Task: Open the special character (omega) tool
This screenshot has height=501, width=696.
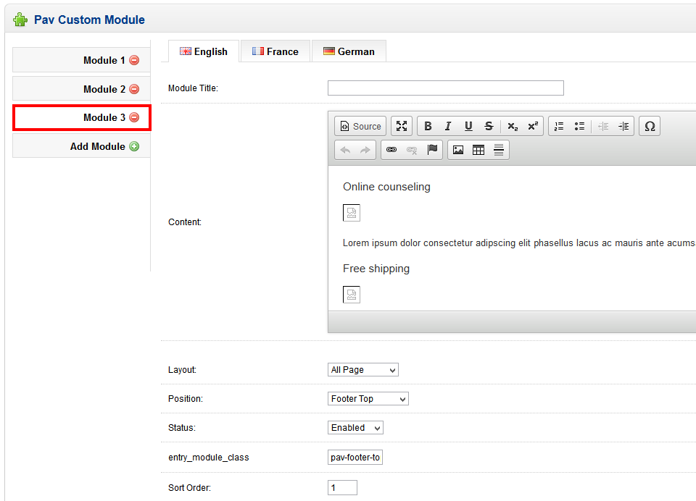Action: click(x=650, y=126)
